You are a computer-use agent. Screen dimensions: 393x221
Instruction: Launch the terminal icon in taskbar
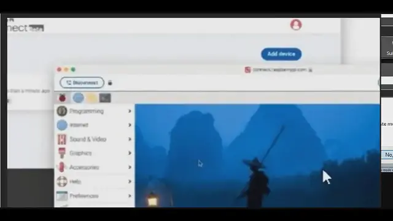[x=105, y=98]
